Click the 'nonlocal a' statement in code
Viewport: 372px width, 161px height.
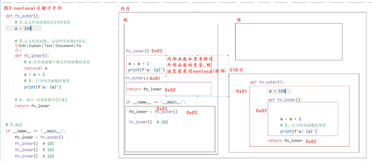pos(35,68)
